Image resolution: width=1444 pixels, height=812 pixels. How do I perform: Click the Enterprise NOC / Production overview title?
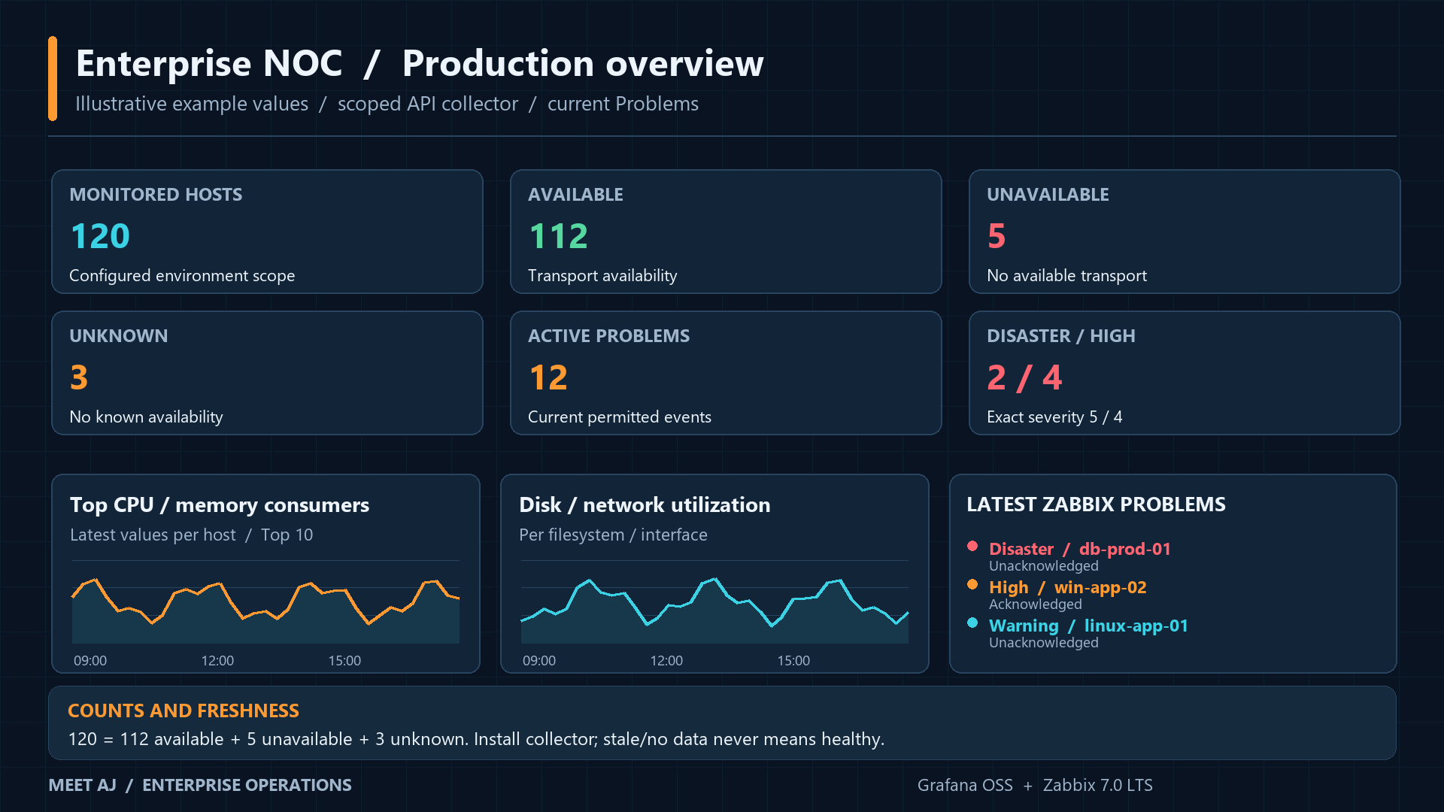click(x=420, y=63)
